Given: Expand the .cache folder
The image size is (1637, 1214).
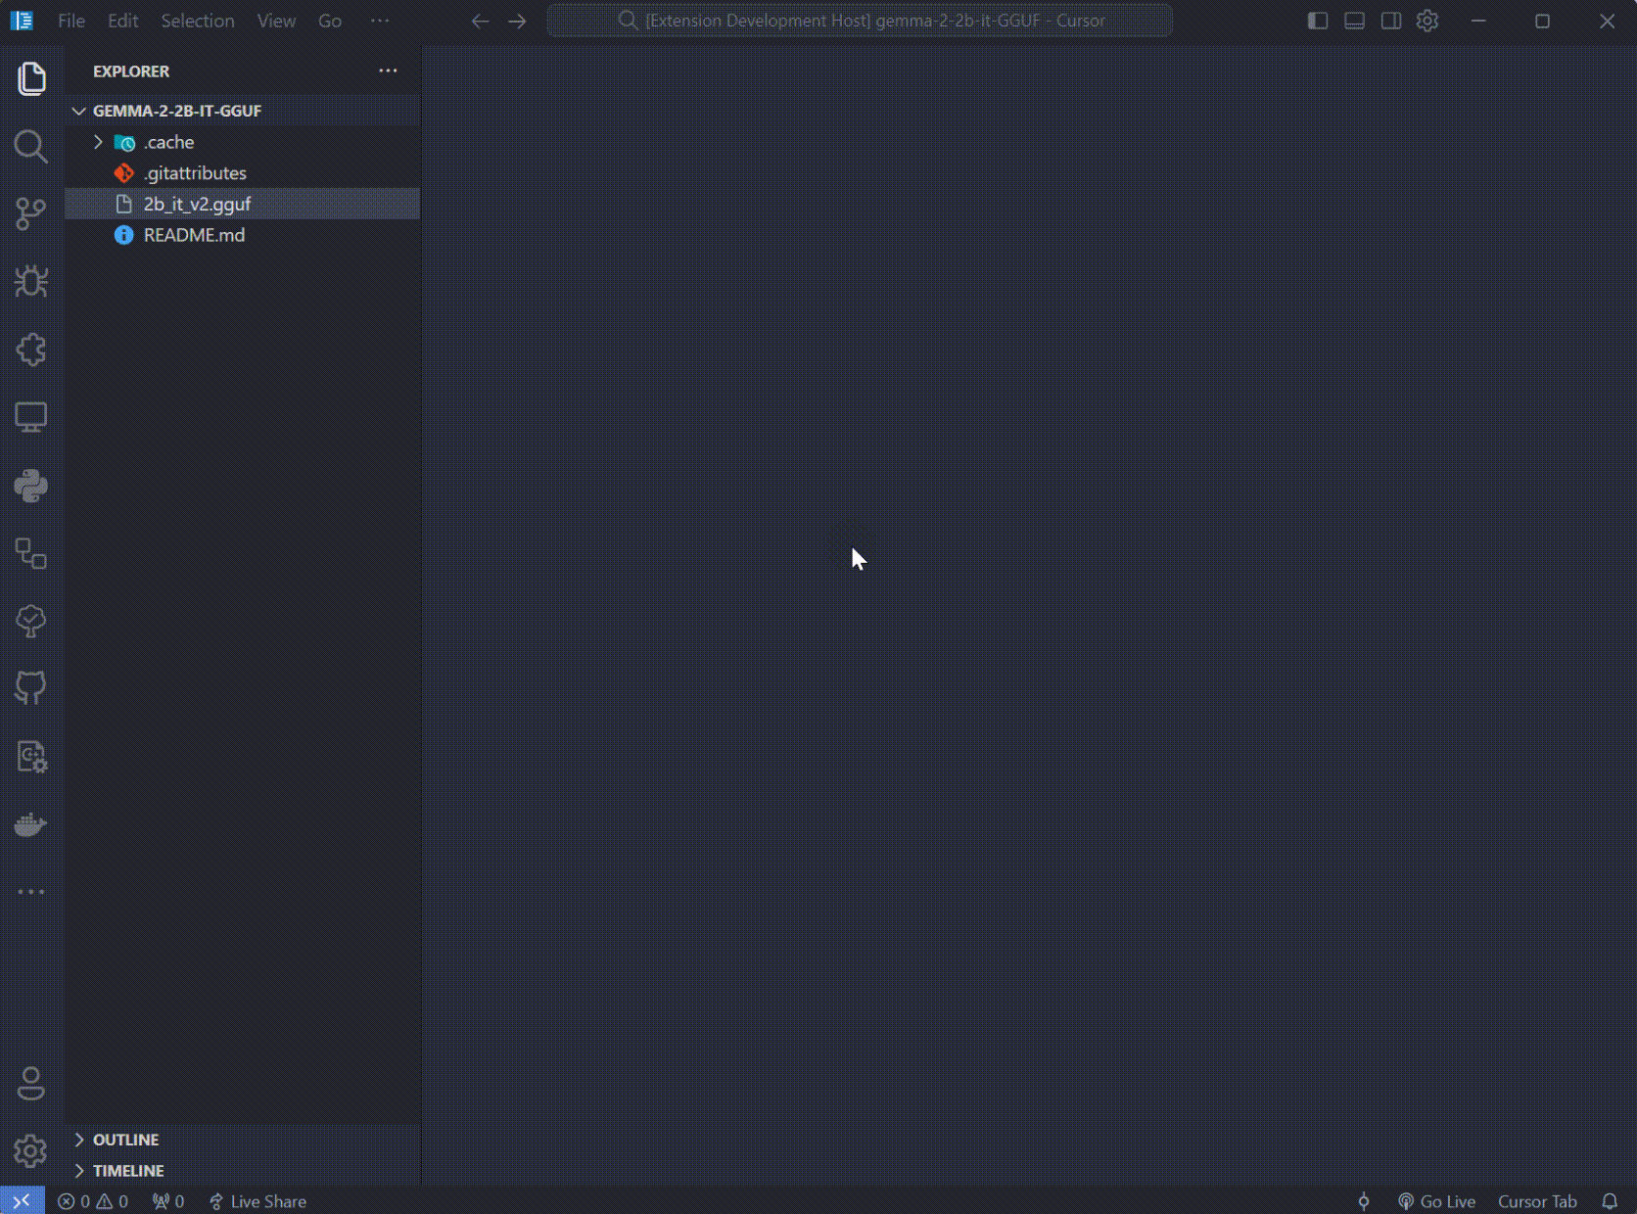Looking at the screenshot, I should tap(98, 142).
